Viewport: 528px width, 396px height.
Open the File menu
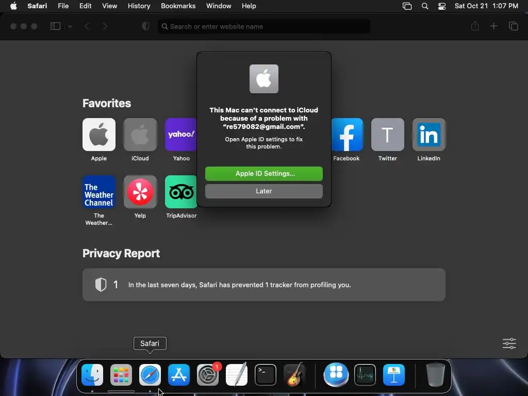point(63,6)
